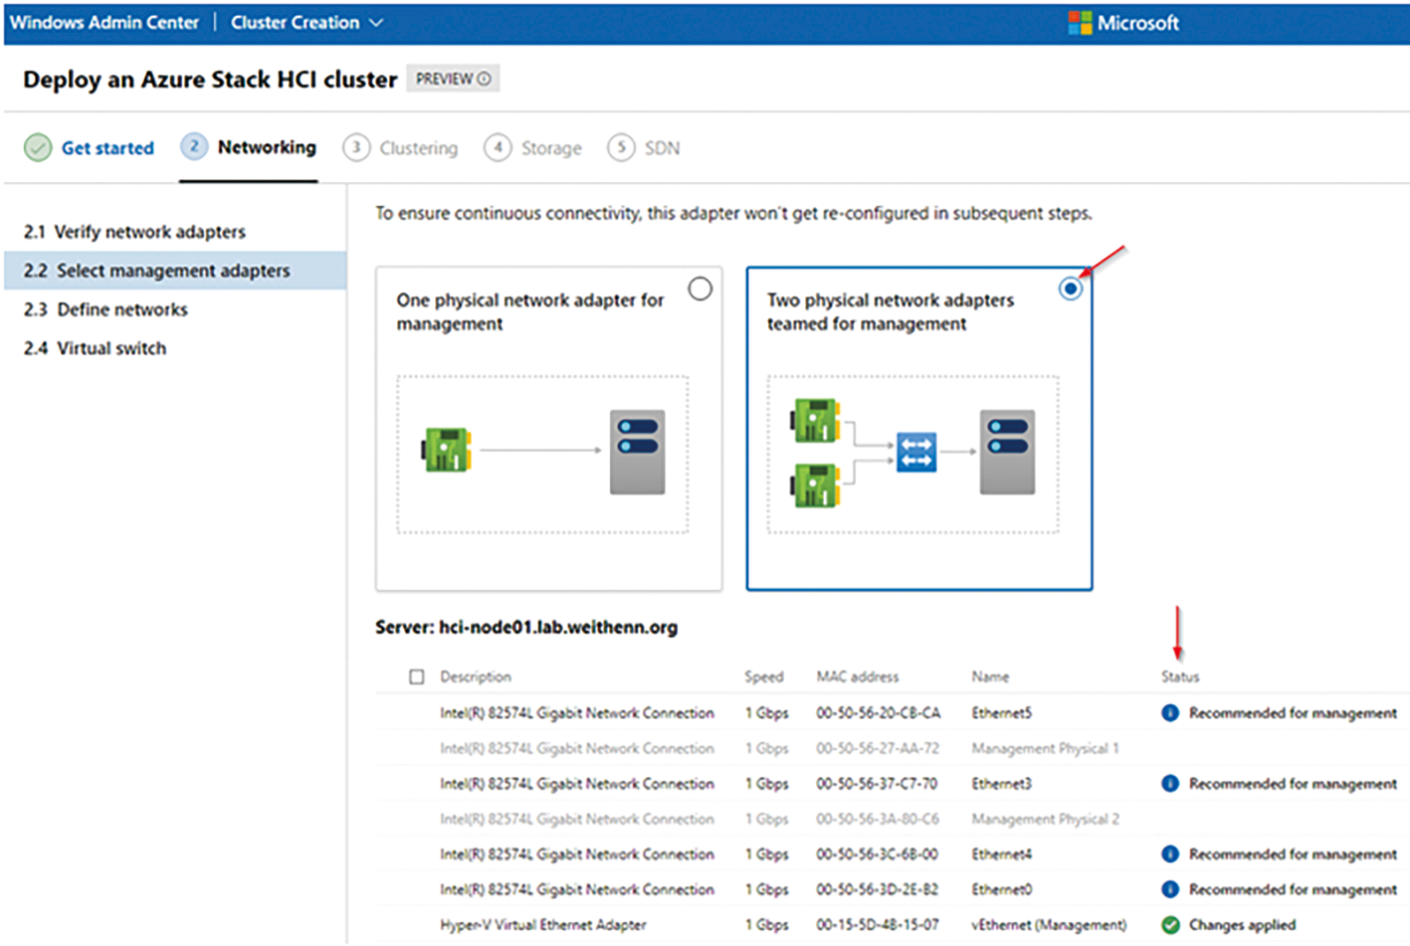Sort by the Speed column header
The width and height of the screenshot is (1410, 946).
pos(764,677)
